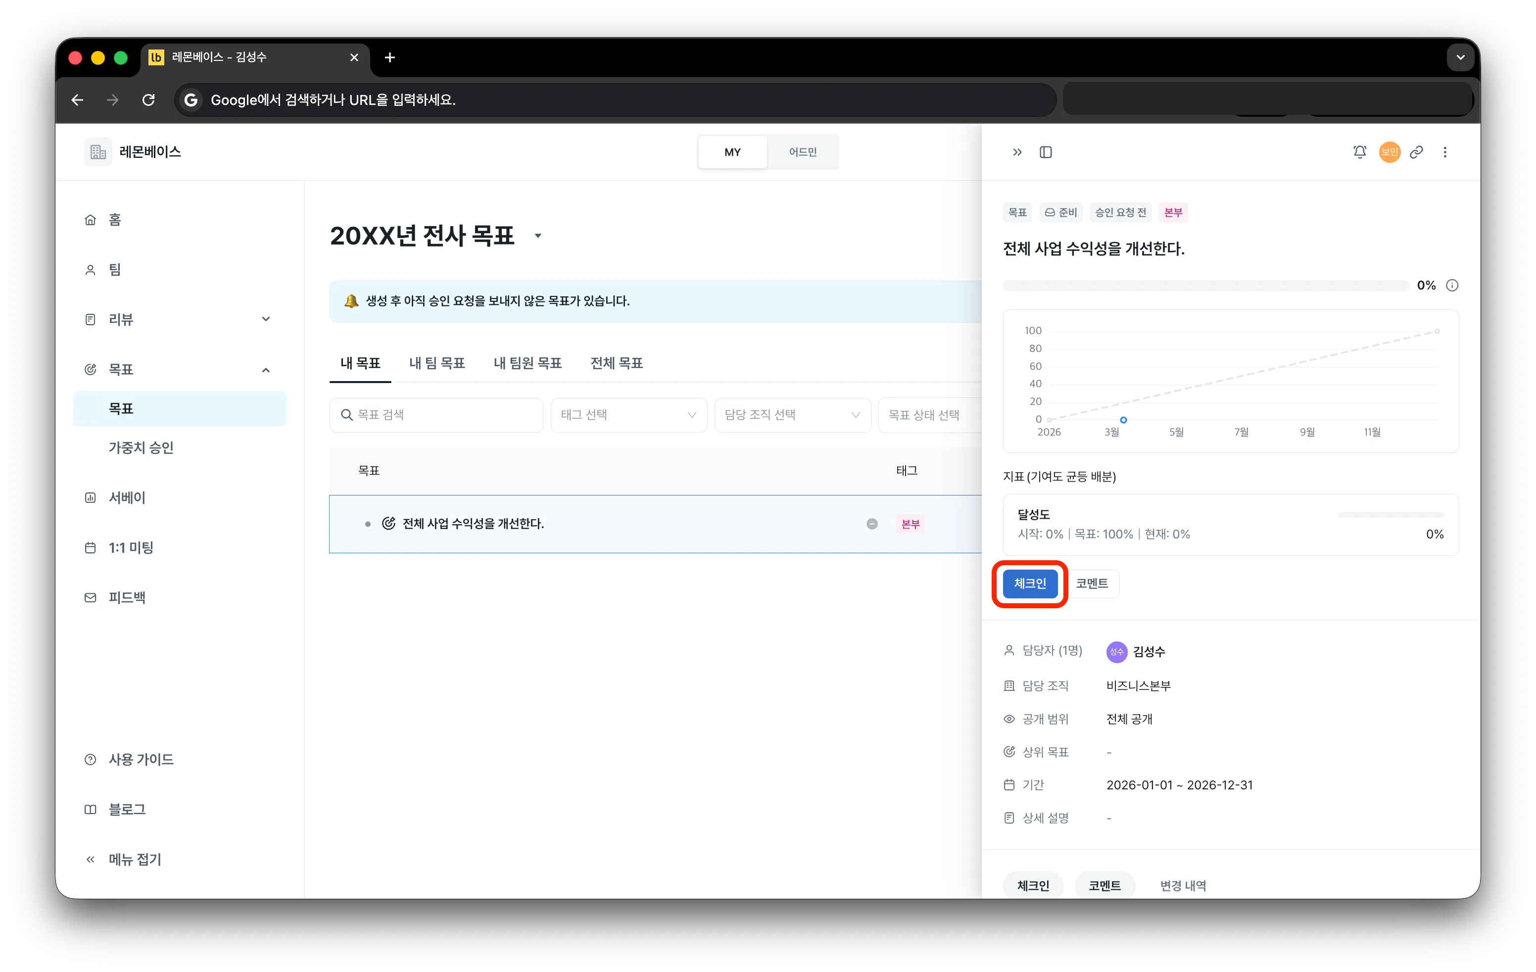1536x972 pixels.
Task: Open the three-dot more options menu
Action: [1445, 152]
